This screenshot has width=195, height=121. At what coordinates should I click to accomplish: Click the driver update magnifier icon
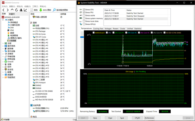[x=54, y=10]
